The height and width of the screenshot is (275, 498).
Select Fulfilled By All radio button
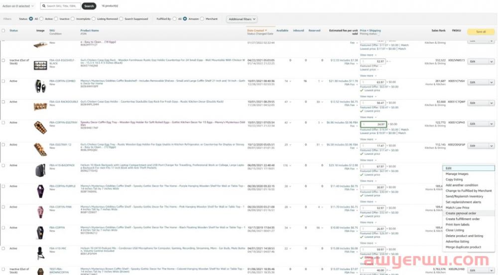[174, 19]
